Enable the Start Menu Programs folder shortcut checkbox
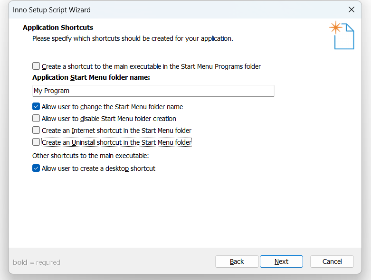This screenshot has width=371, height=280. click(x=36, y=66)
